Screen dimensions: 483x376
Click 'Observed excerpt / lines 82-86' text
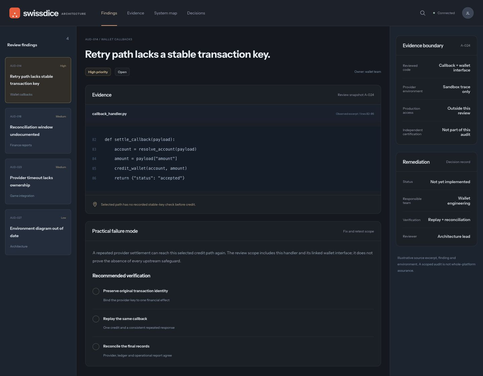[355, 114]
